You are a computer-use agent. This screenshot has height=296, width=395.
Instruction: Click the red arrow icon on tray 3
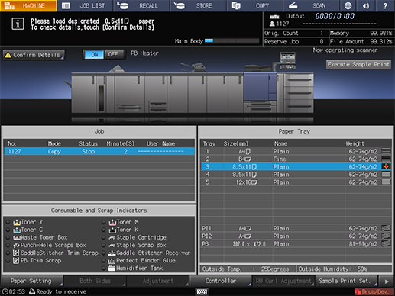(386, 166)
